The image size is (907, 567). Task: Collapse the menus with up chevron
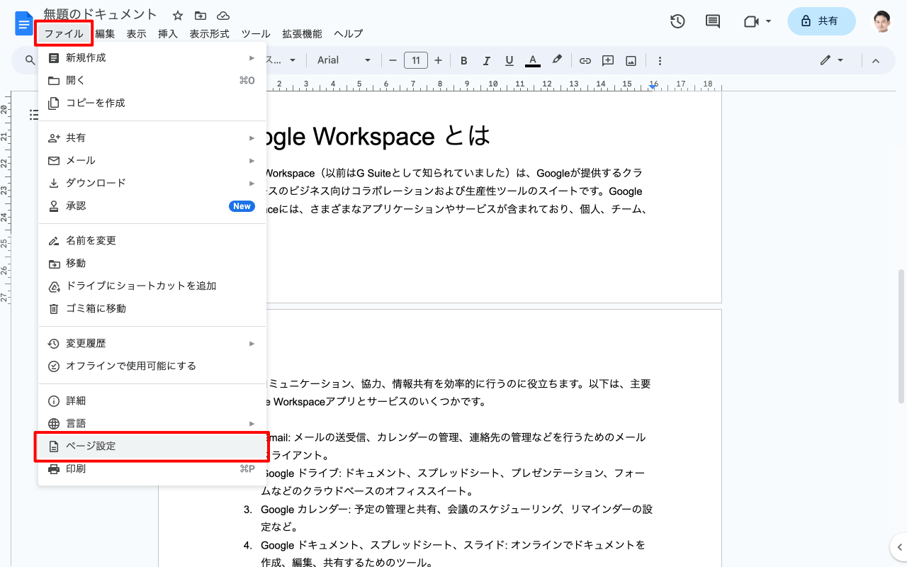[x=875, y=60]
